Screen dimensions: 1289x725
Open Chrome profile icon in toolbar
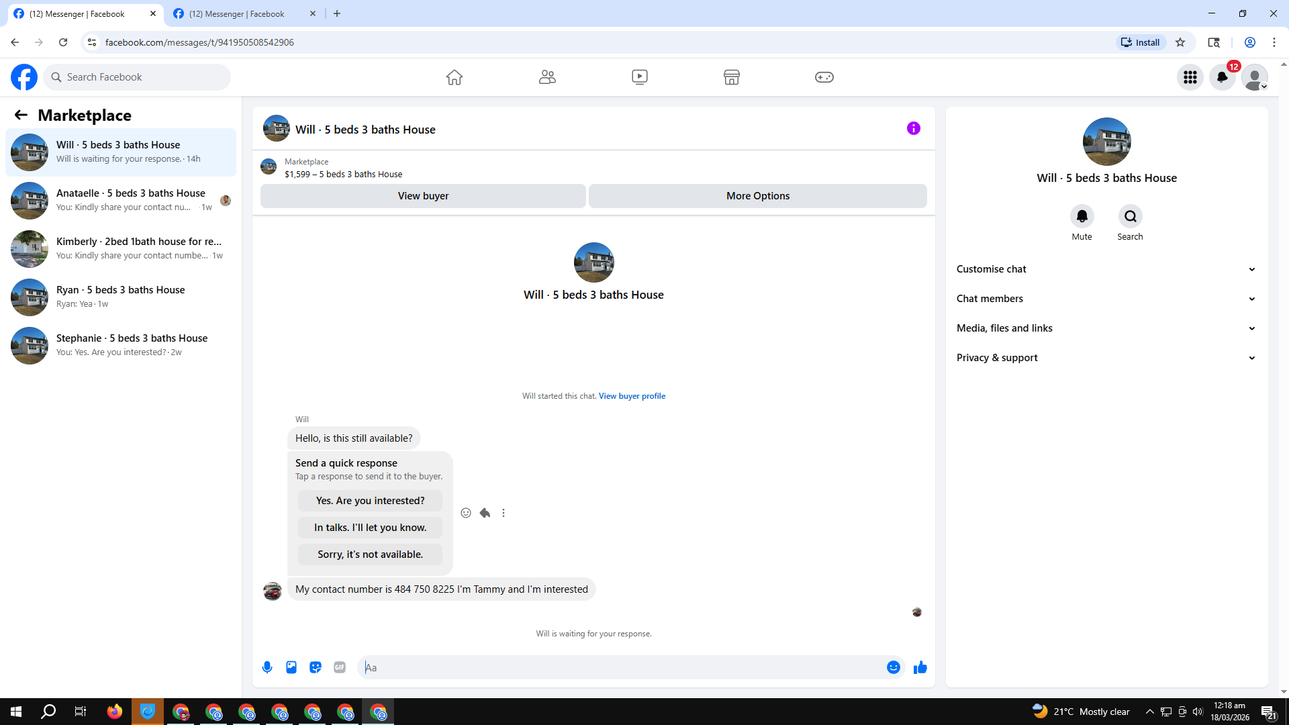click(x=1250, y=42)
